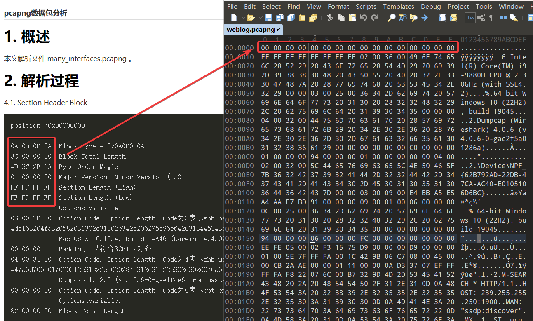Click the Goto blue arrow icon
Viewport: 533px width, 321px height.
tap(424, 18)
